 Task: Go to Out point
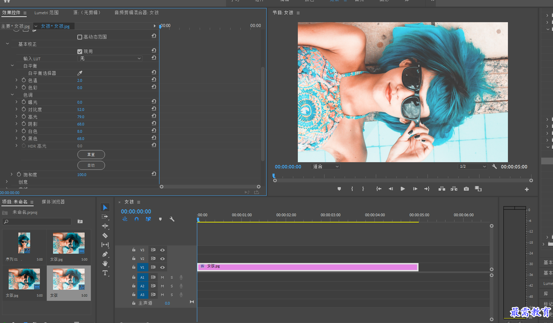(x=427, y=189)
